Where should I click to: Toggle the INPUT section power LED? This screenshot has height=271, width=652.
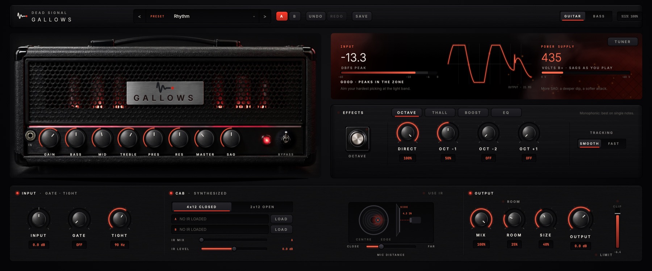click(x=17, y=193)
